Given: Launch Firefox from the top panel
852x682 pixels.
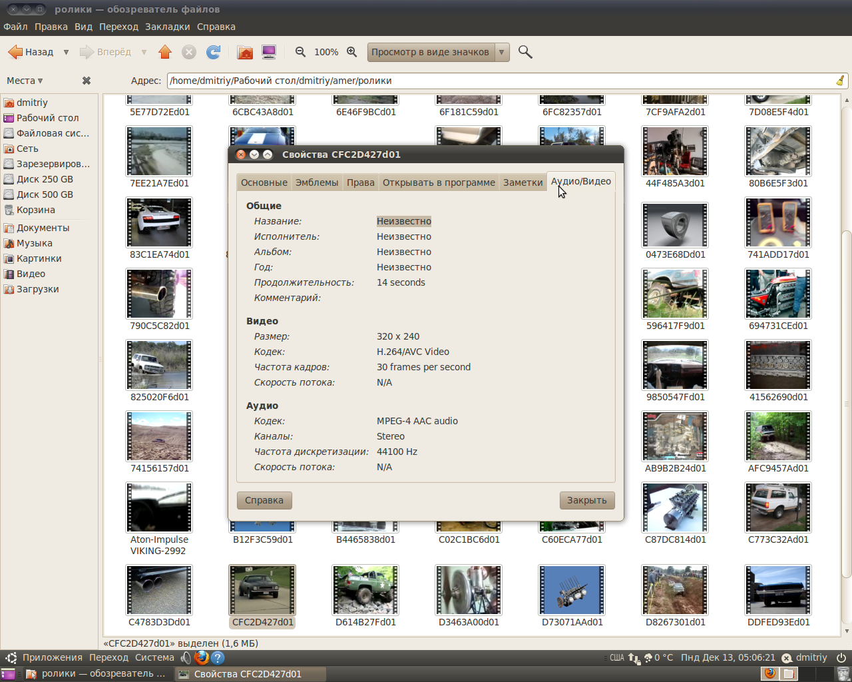Looking at the screenshot, I should pos(202,657).
